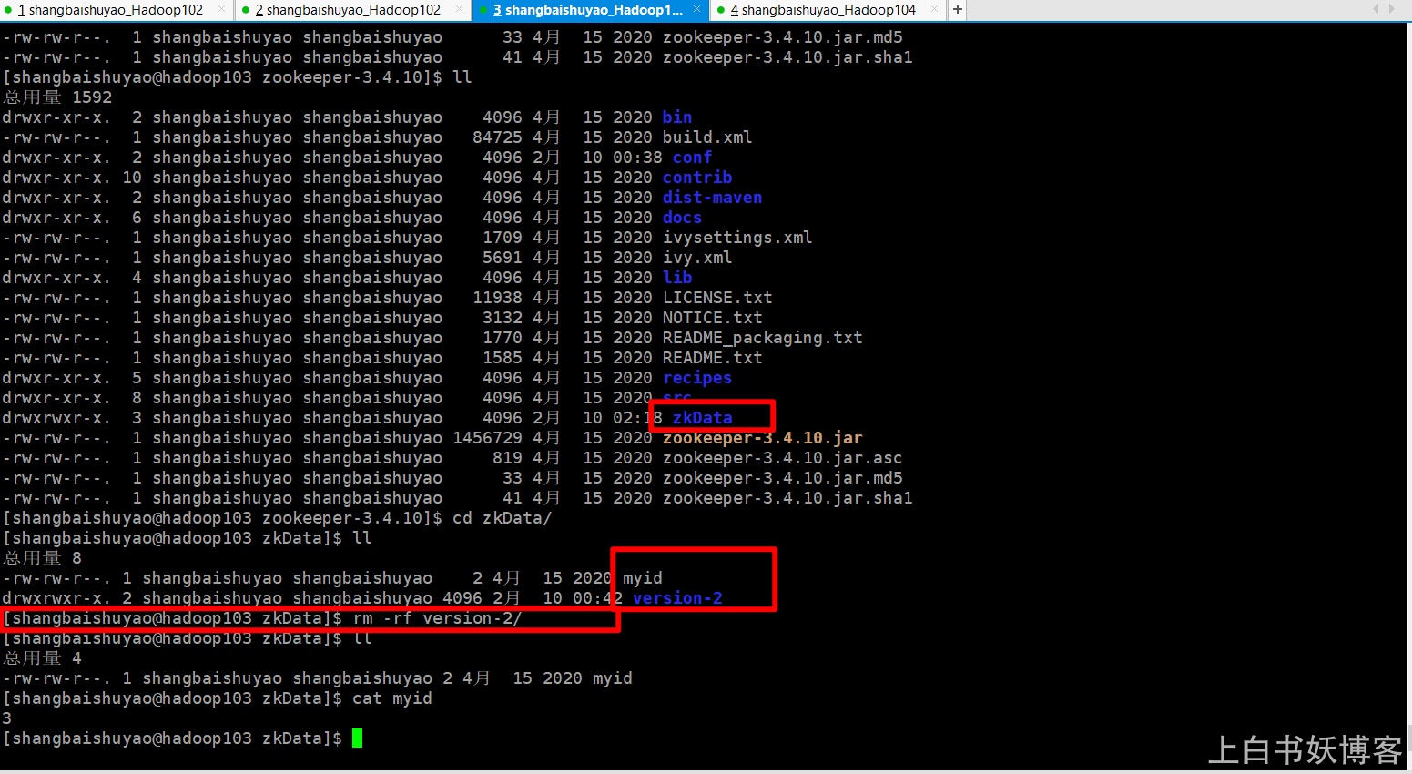
Task: Close tab 1 with its X icon
Action: pyautogui.click(x=221, y=10)
